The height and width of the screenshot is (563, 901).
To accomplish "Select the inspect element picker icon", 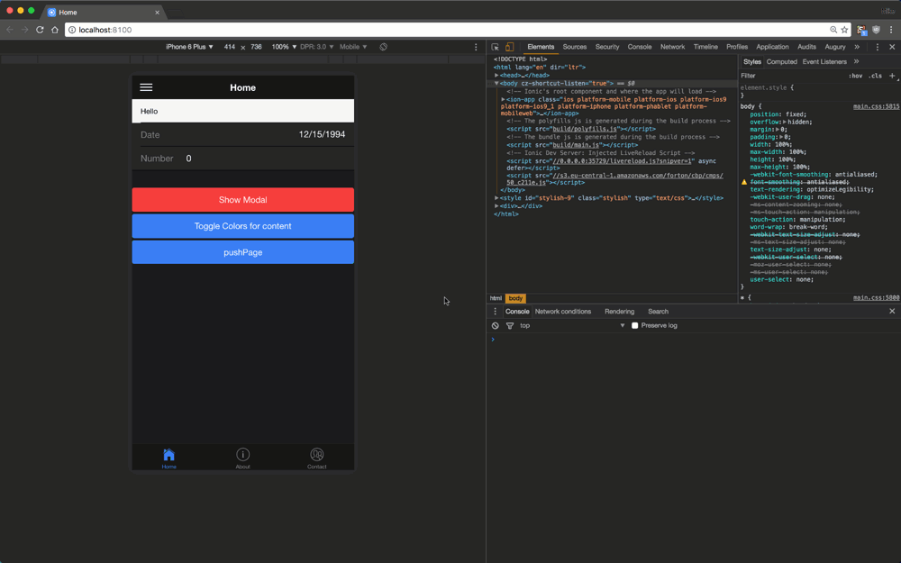I will [495, 46].
